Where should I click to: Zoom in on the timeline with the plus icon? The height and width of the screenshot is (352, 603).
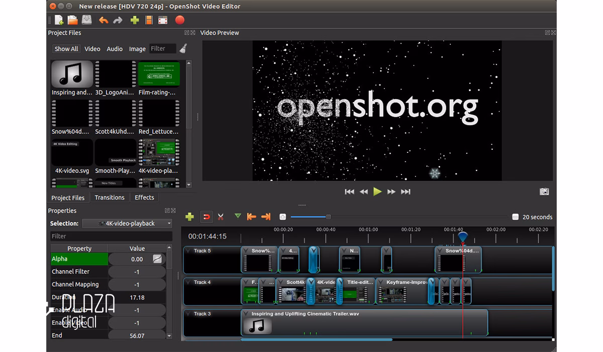click(283, 217)
